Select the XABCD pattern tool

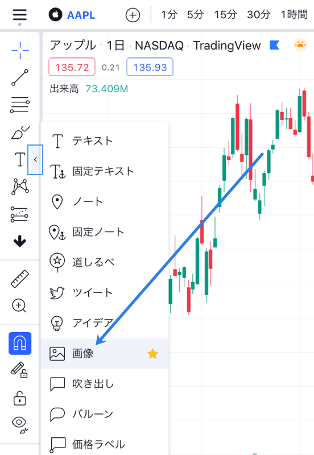(x=20, y=187)
